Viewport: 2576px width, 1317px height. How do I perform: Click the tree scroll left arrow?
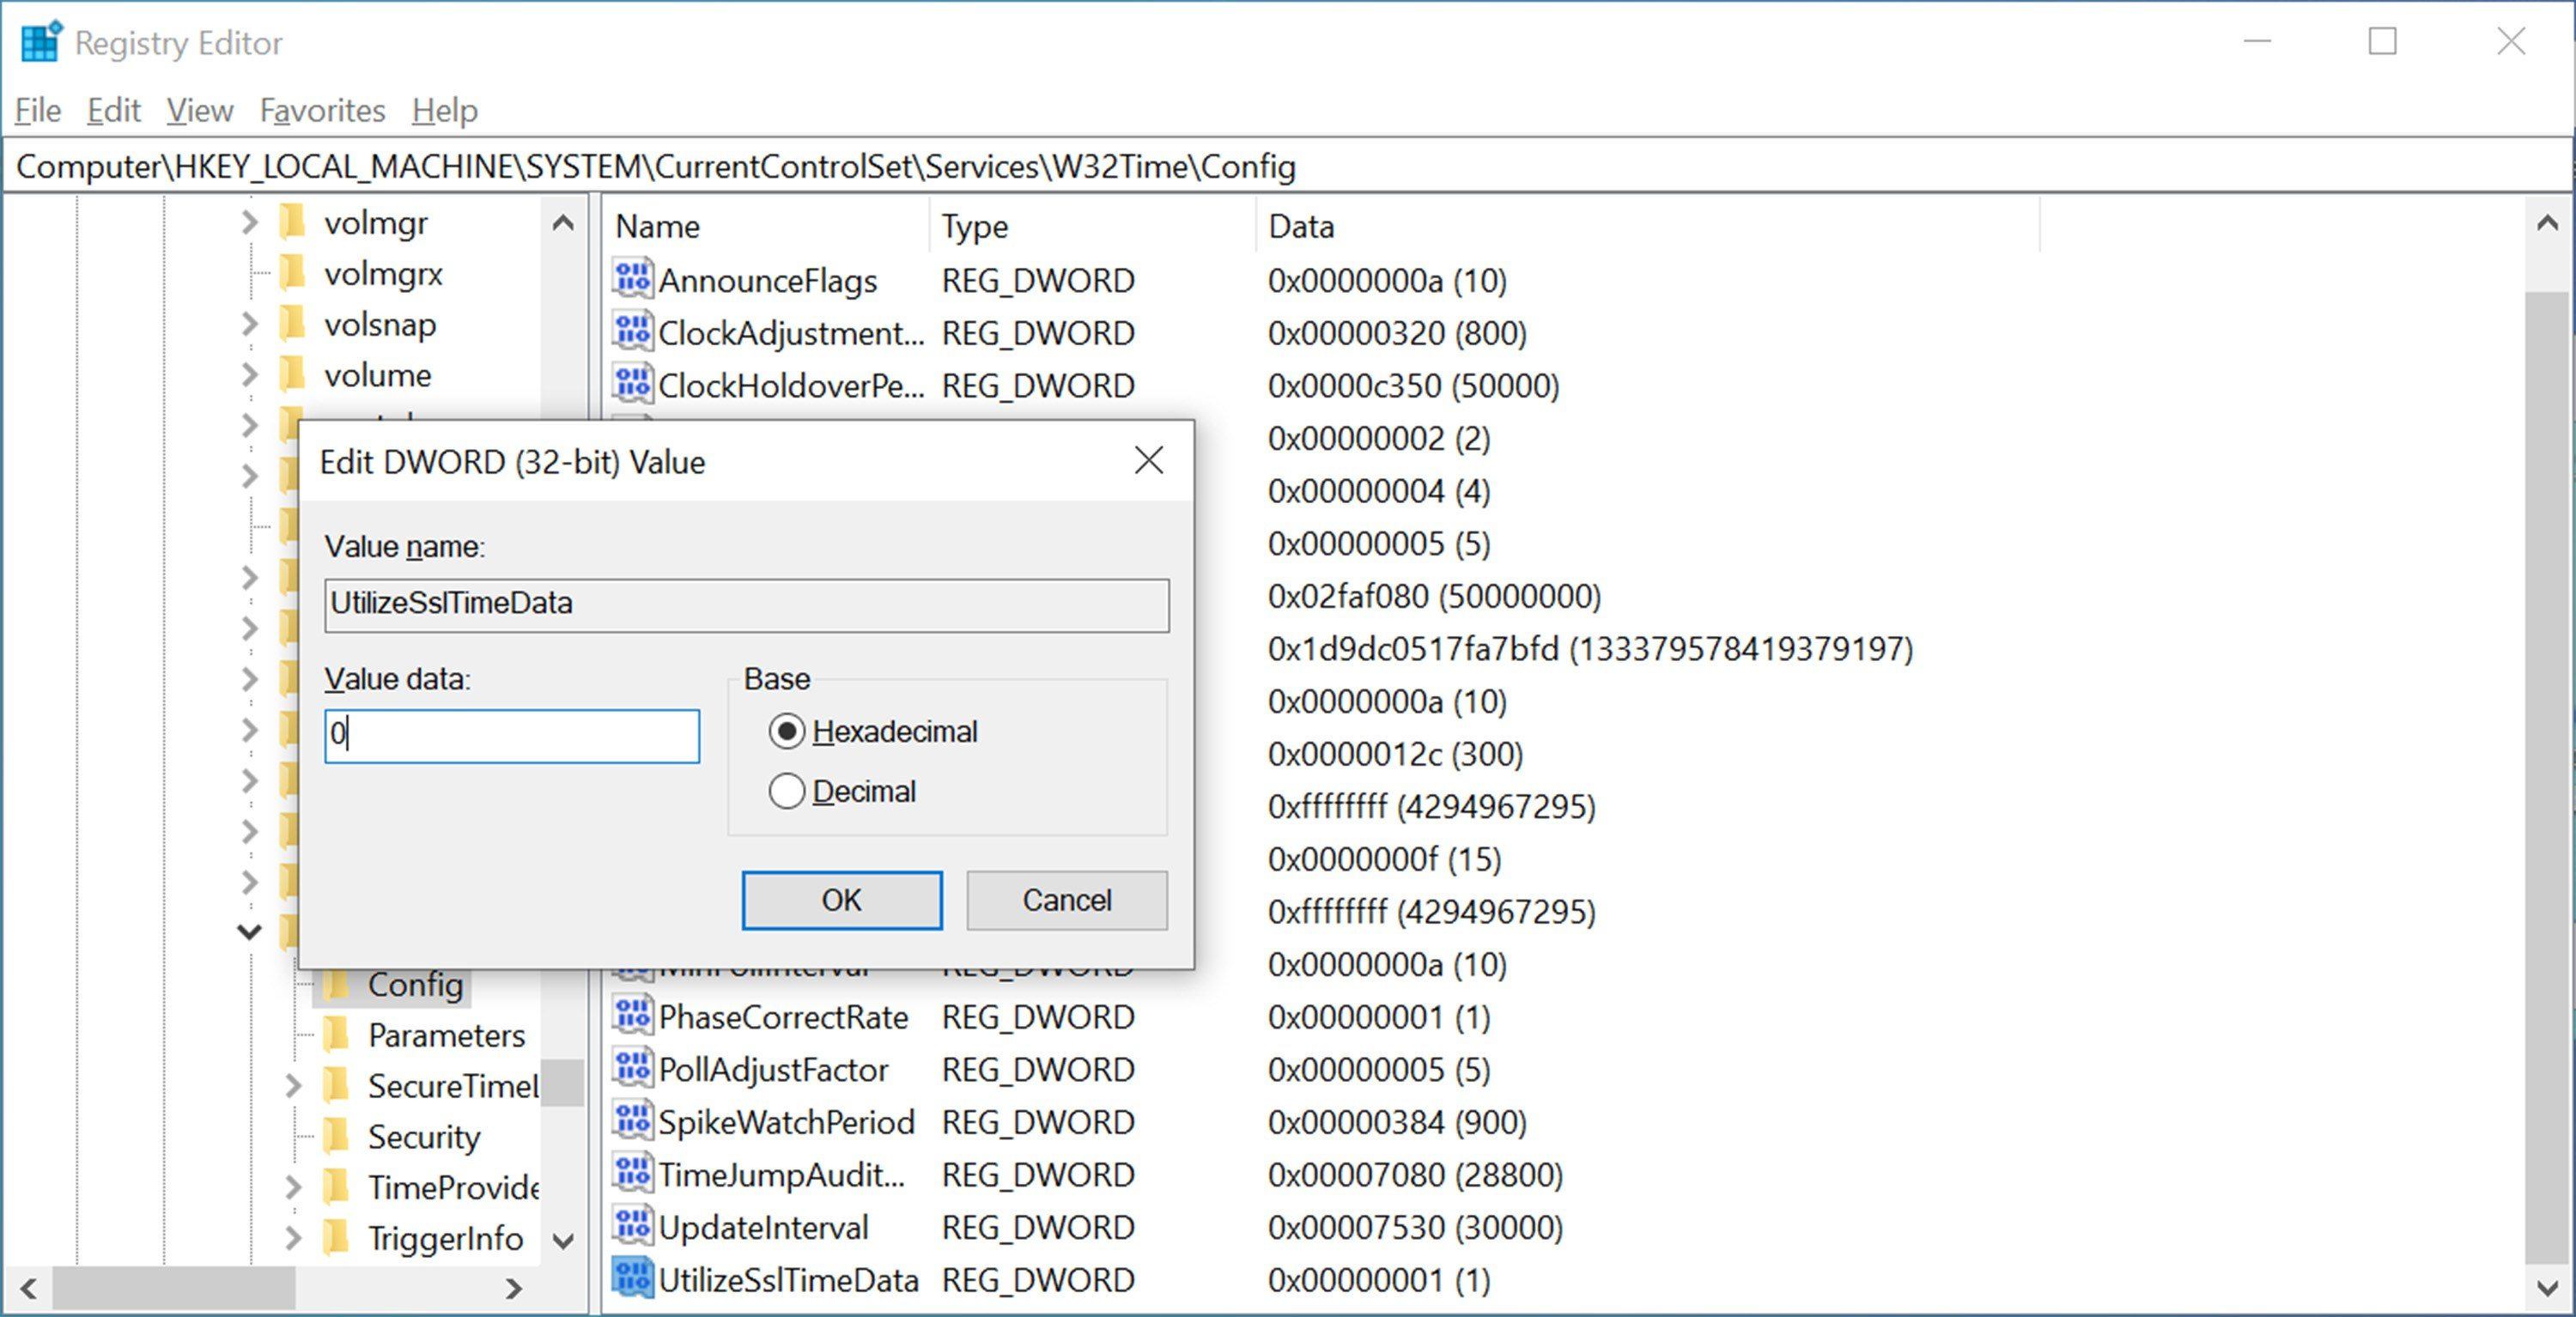(x=29, y=1288)
